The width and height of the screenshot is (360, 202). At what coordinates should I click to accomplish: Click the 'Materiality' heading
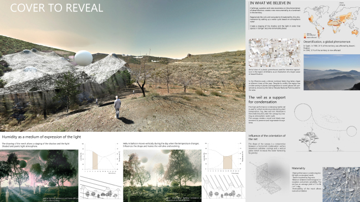coord(298,168)
